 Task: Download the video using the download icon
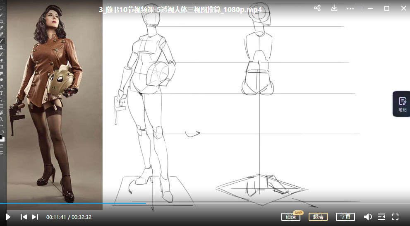[x=334, y=8]
